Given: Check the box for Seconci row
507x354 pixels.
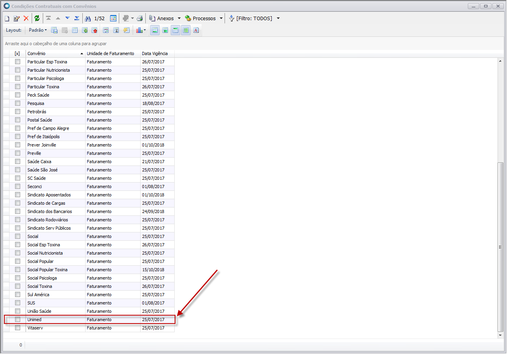Looking at the screenshot, I should [17, 187].
